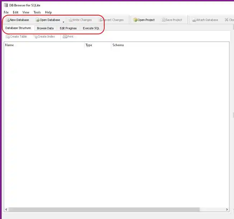Switch to the Database Structure tab

18,28
